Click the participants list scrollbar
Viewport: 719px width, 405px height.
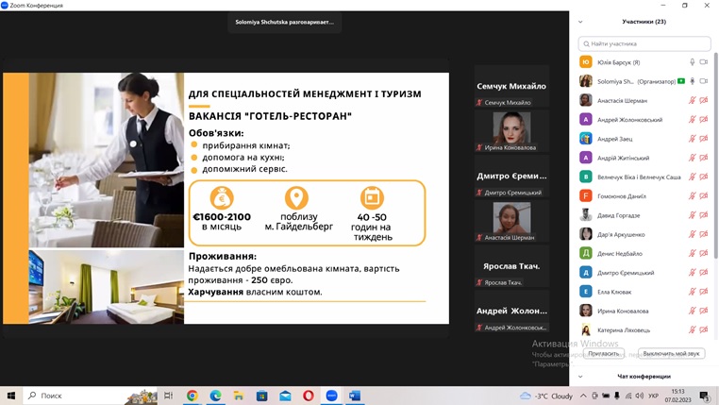pos(716,155)
